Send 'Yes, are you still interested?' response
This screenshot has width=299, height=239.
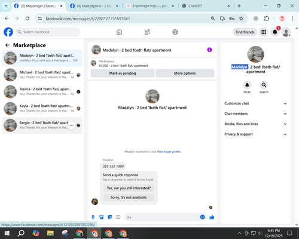(129, 188)
